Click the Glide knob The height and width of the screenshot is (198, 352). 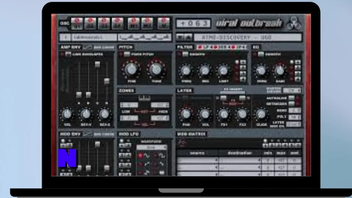[x=261, y=114]
